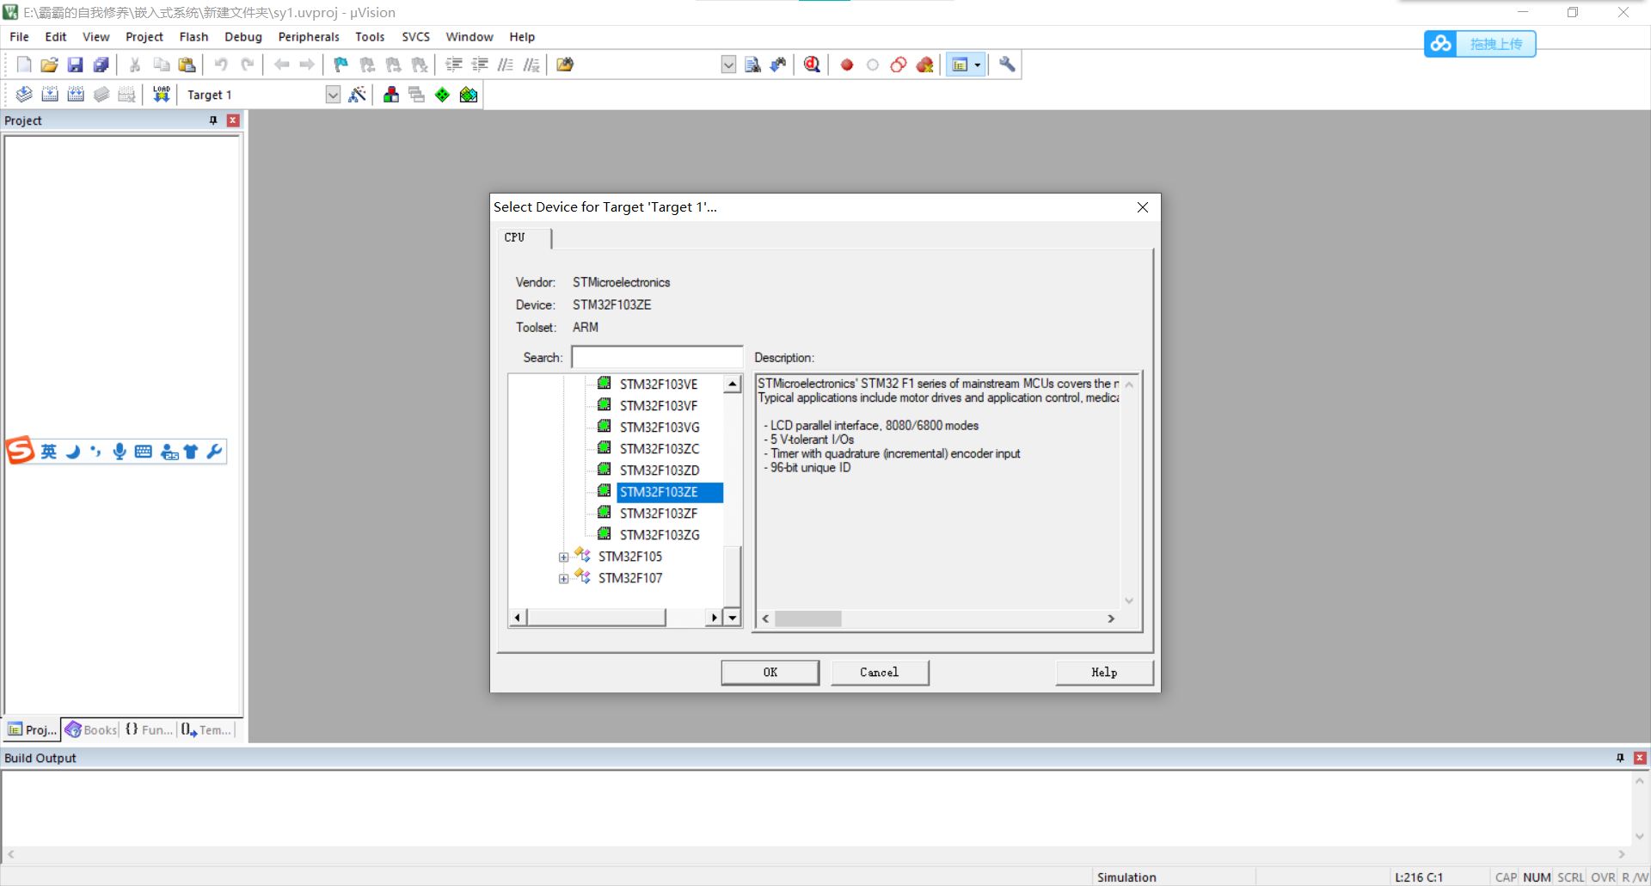Open the window layout button dropdown arrow
The image size is (1651, 886).
coord(978,65)
